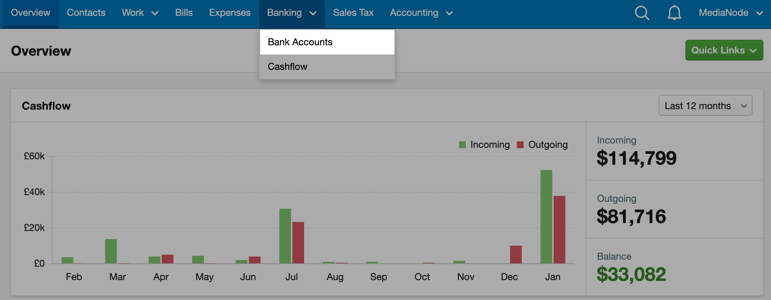Image resolution: width=771 pixels, height=300 pixels.
Task: Navigate to Sales Tax
Action: pos(353,13)
